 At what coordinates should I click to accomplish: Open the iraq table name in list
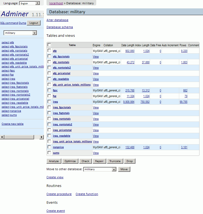[55, 102]
